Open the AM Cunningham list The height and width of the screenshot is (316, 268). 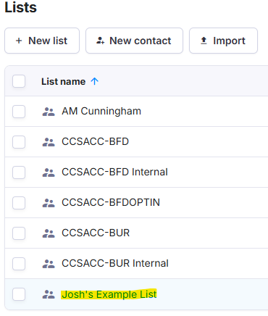[101, 112]
